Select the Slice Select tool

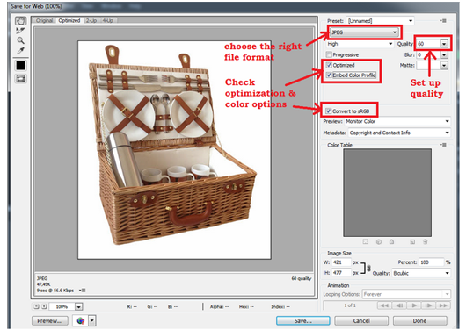point(20,30)
